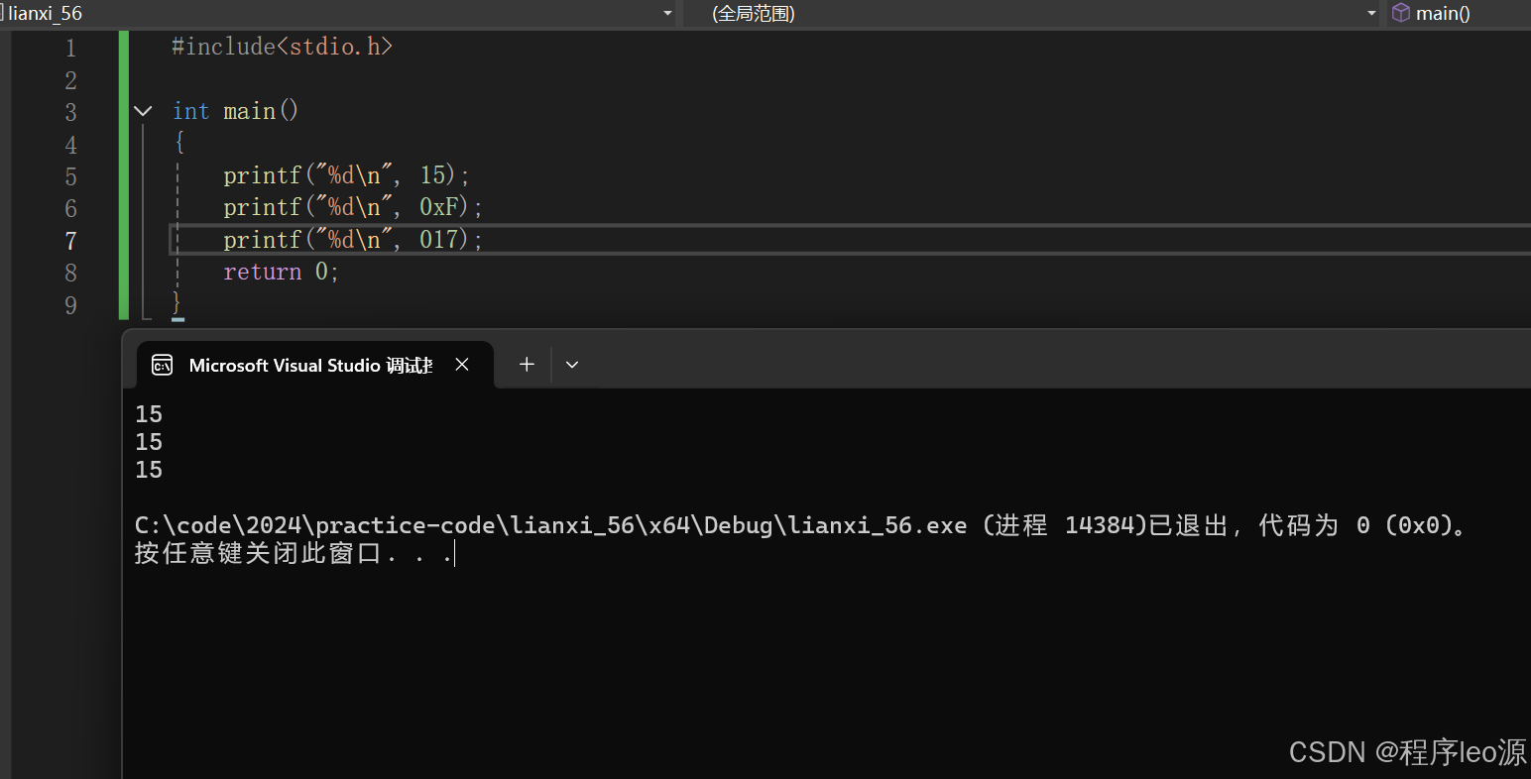Click line number 3 in the gutter

coord(70,112)
